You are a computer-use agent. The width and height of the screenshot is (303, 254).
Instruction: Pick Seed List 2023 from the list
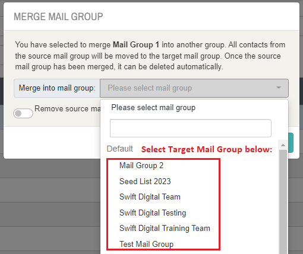145,181
